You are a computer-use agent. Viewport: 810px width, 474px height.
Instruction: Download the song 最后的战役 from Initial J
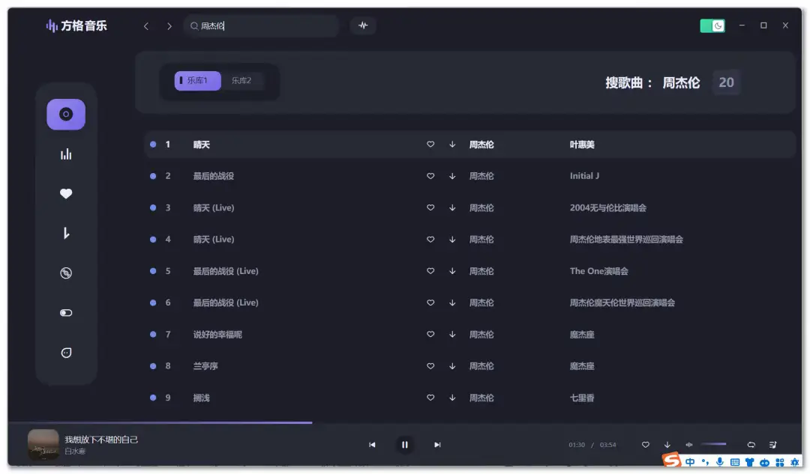coord(452,176)
